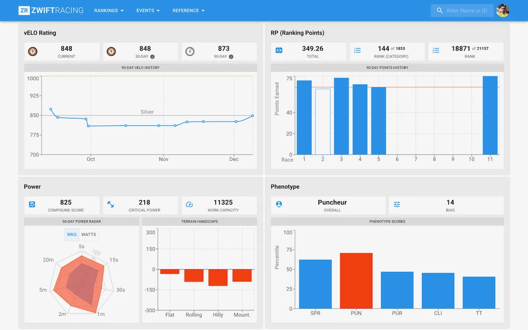The width and height of the screenshot is (528, 330).
Task: Click the numbered list icon beside the 18871 rank
Action: pos(436,51)
